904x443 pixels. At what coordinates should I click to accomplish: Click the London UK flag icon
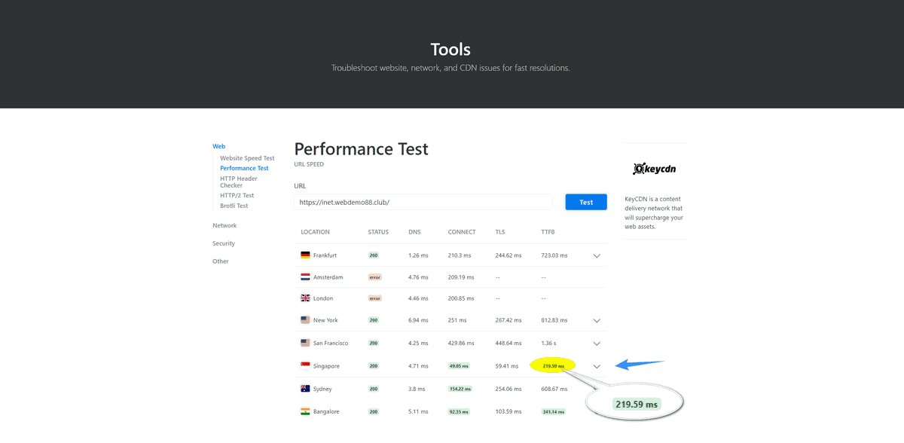point(305,298)
